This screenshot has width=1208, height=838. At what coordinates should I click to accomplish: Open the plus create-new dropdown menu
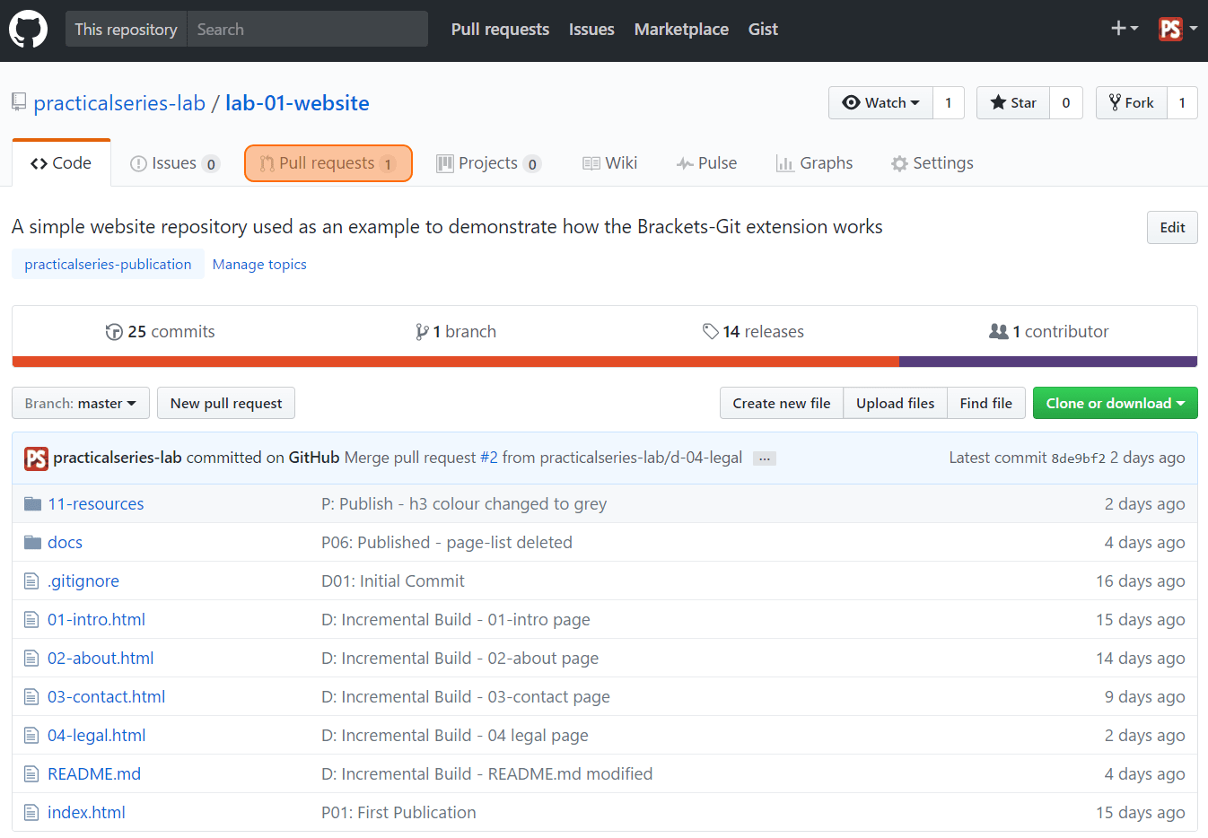1125,29
